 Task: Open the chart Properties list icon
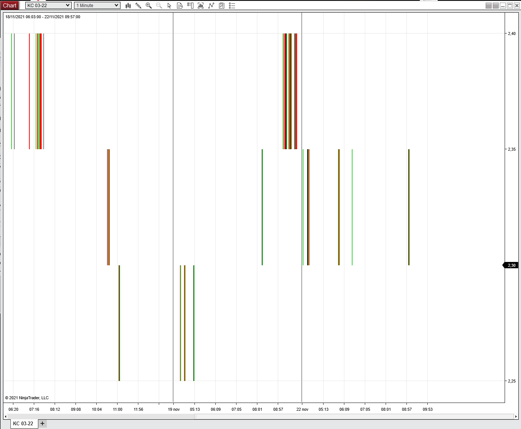pos(232,6)
